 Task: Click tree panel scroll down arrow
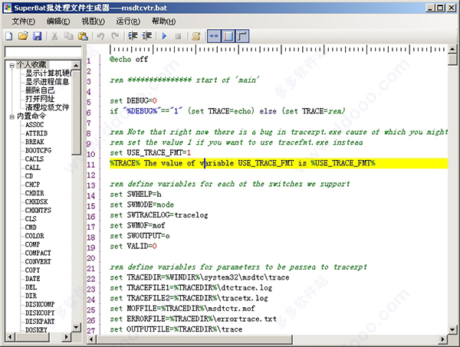coord(76,327)
